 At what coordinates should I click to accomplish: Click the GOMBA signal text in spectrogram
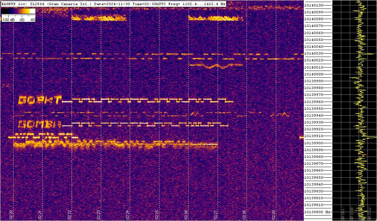pyautogui.click(x=40, y=124)
